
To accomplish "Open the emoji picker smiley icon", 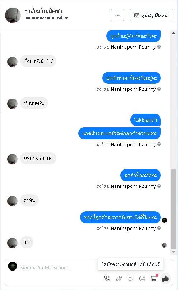I will (x=142, y=278).
